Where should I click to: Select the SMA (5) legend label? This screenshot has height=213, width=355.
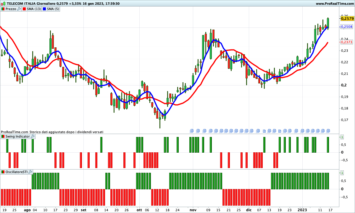click(53, 9)
